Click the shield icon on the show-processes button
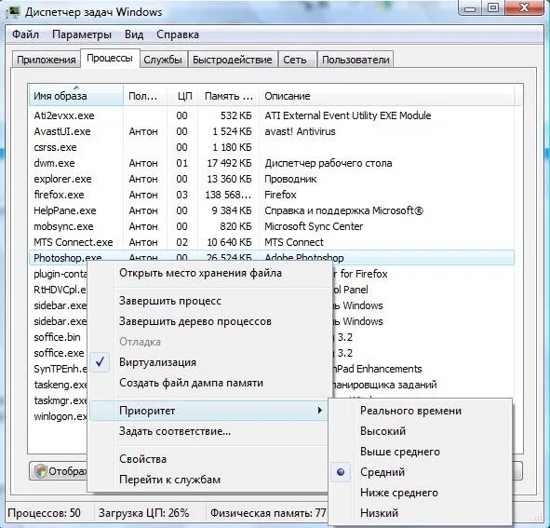This screenshot has height=528, width=550. [x=40, y=471]
